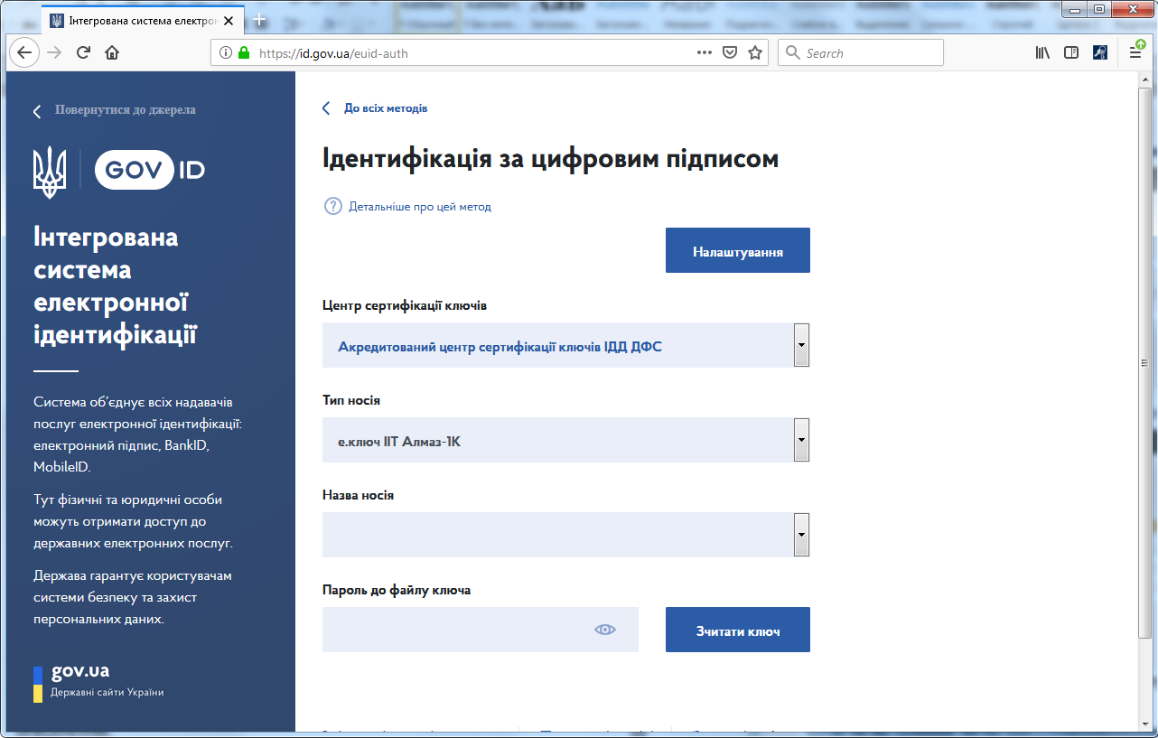
Task: Open a new tab with plus button
Action: (x=259, y=19)
